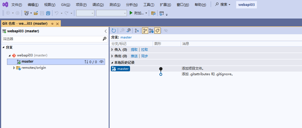
Task: Open the New Project toolbar icon
Action: pos(26,13)
